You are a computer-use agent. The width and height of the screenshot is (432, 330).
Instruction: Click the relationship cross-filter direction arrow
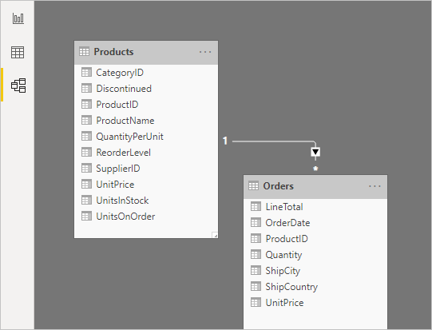coord(315,152)
